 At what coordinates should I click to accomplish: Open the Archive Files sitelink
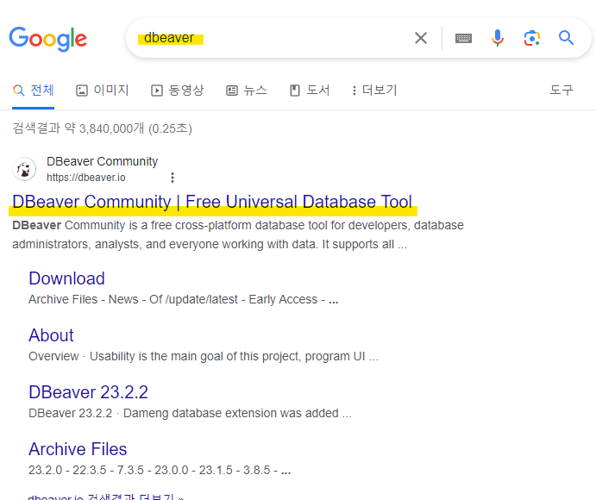click(78, 449)
